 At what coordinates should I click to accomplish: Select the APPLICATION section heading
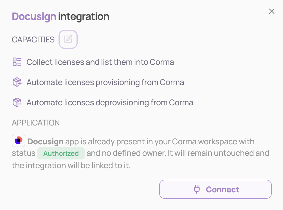click(36, 123)
